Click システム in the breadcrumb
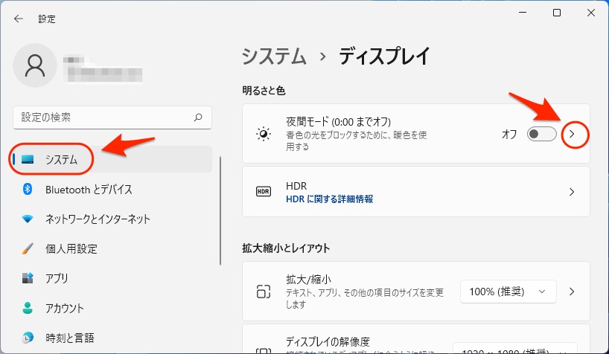This screenshot has width=609, height=354. click(x=274, y=57)
